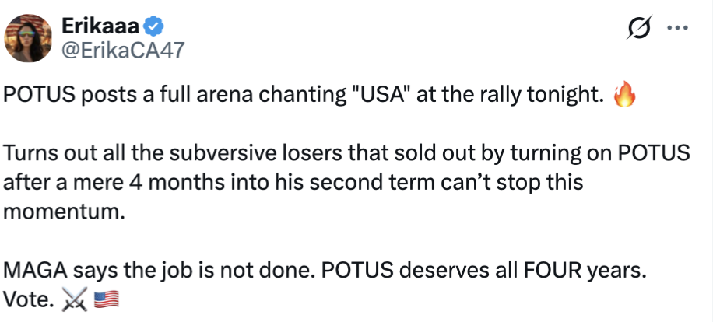Open the three-dot more options menu

[x=677, y=27]
